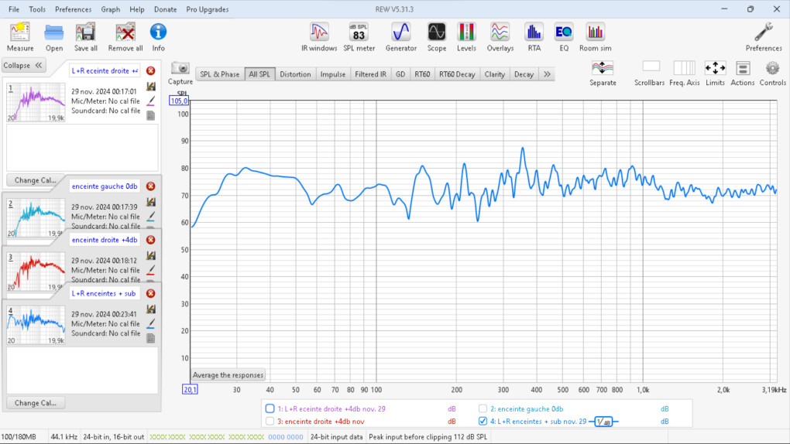This screenshot has width=790, height=444.
Task: Show Info panel
Action: [158, 37]
